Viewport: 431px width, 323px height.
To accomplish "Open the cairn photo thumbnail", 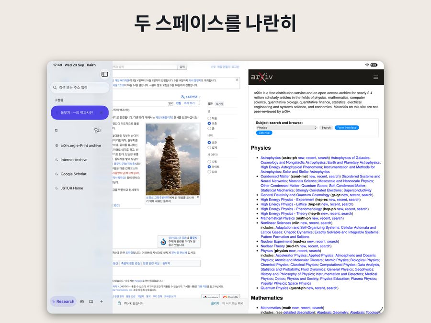I will 172,159.
